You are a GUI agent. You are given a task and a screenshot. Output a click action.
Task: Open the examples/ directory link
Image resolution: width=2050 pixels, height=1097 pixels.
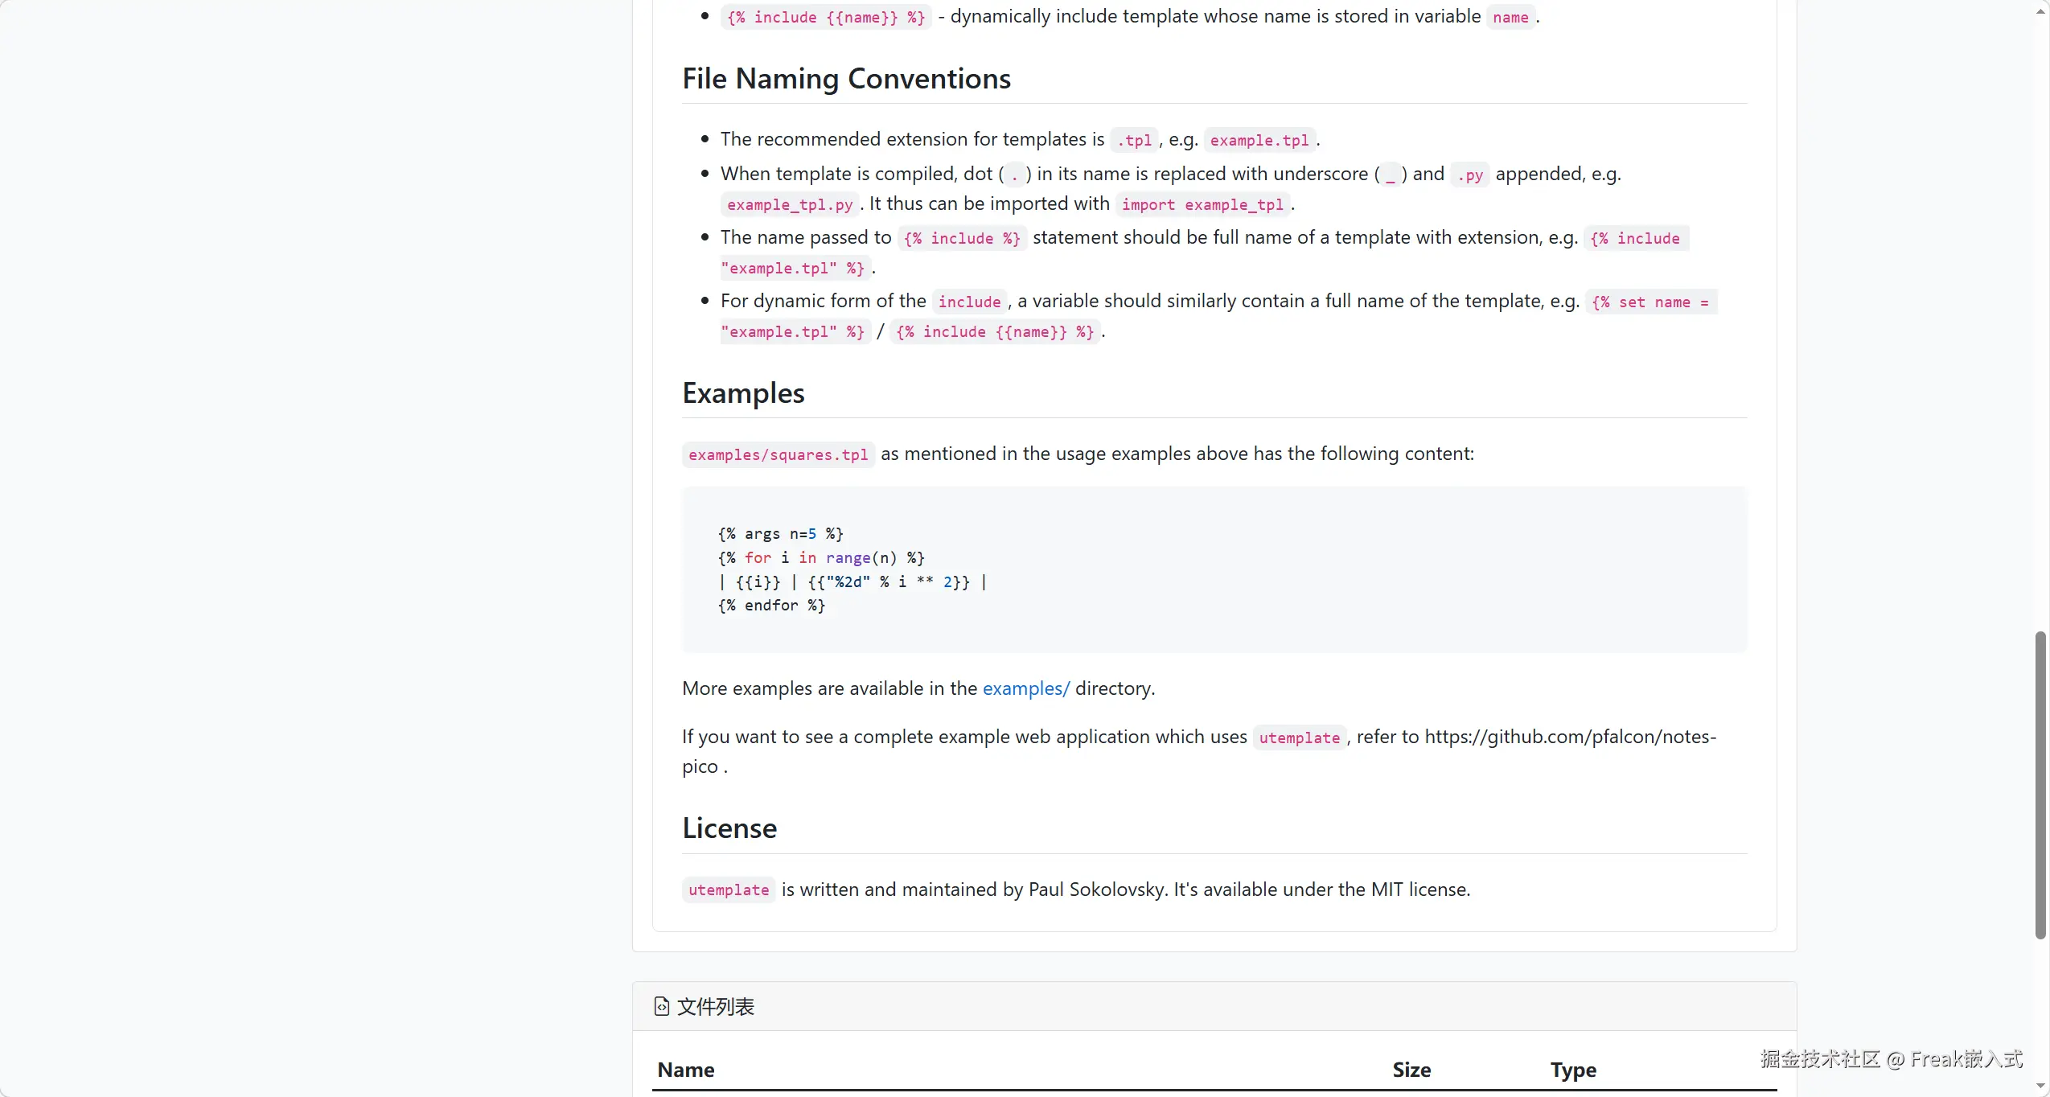point(1025,688)
